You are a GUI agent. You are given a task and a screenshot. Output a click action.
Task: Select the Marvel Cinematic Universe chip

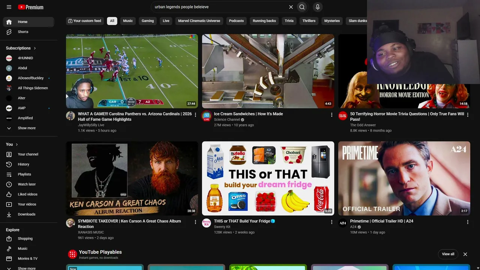coord(199,21)
